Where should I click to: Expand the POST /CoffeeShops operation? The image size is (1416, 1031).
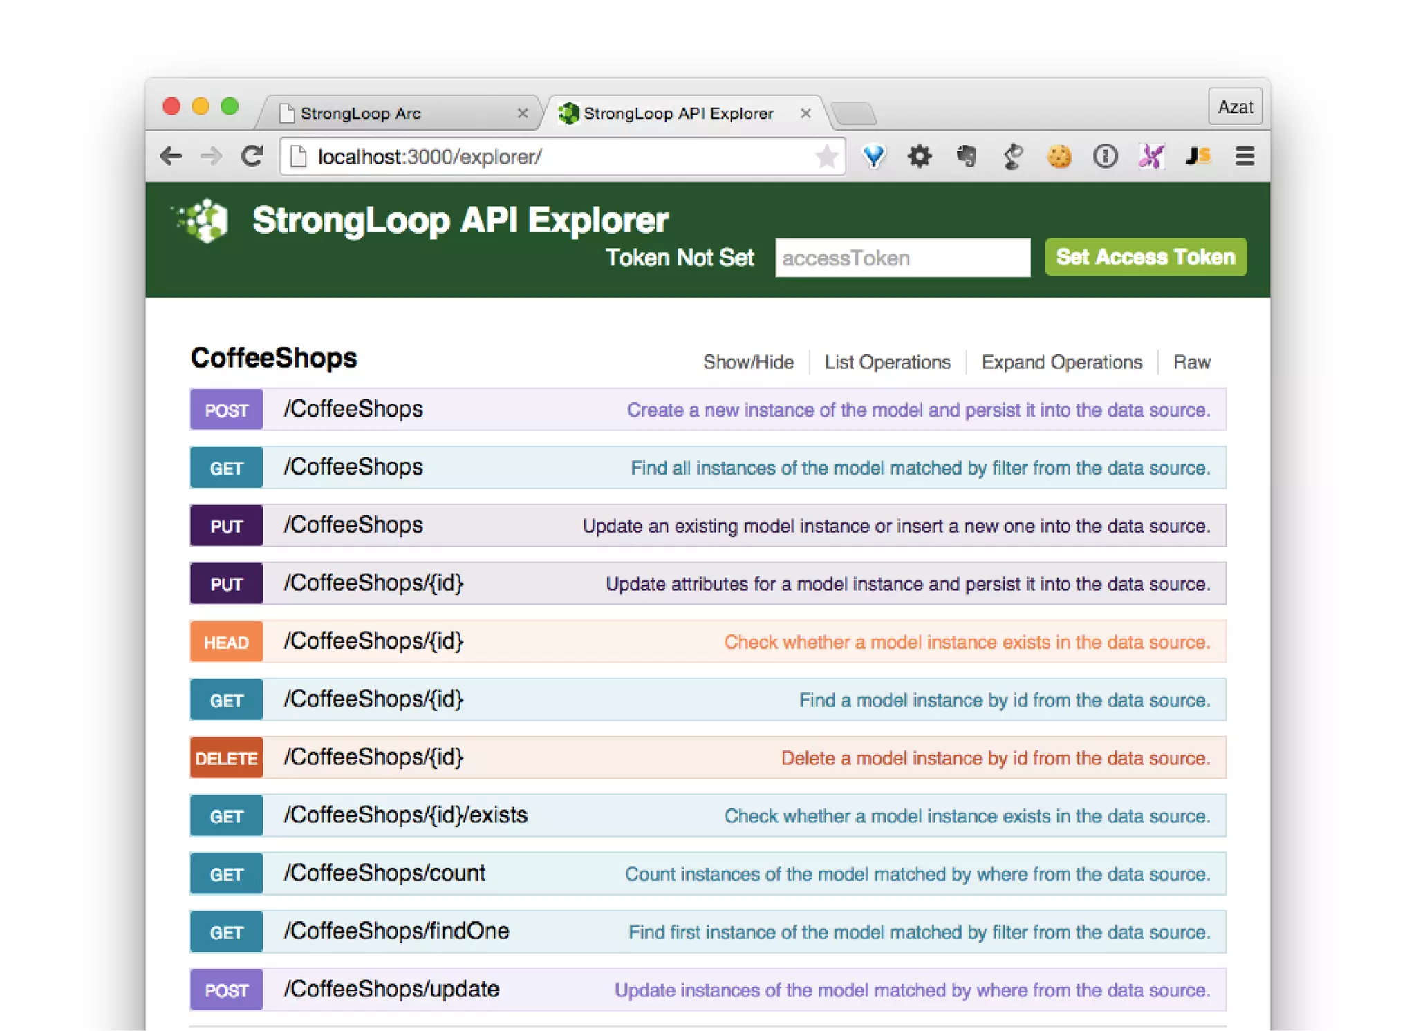click(x=708, y=409)
